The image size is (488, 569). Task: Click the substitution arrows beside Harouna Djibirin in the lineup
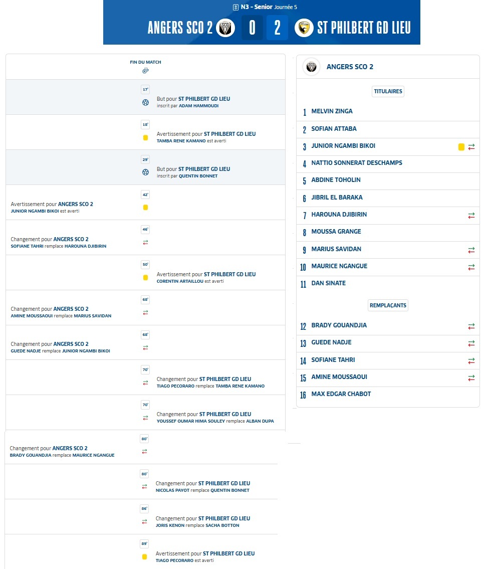pyautogui.click(x=471, y=216)
